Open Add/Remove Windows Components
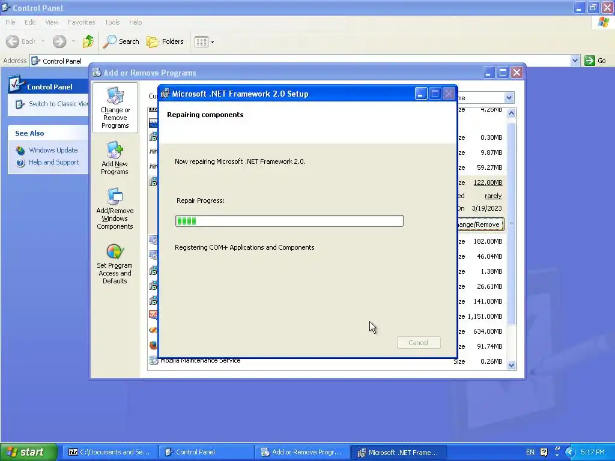The height and width of the screenshot is (461, 615). click(x=115, y=208)
